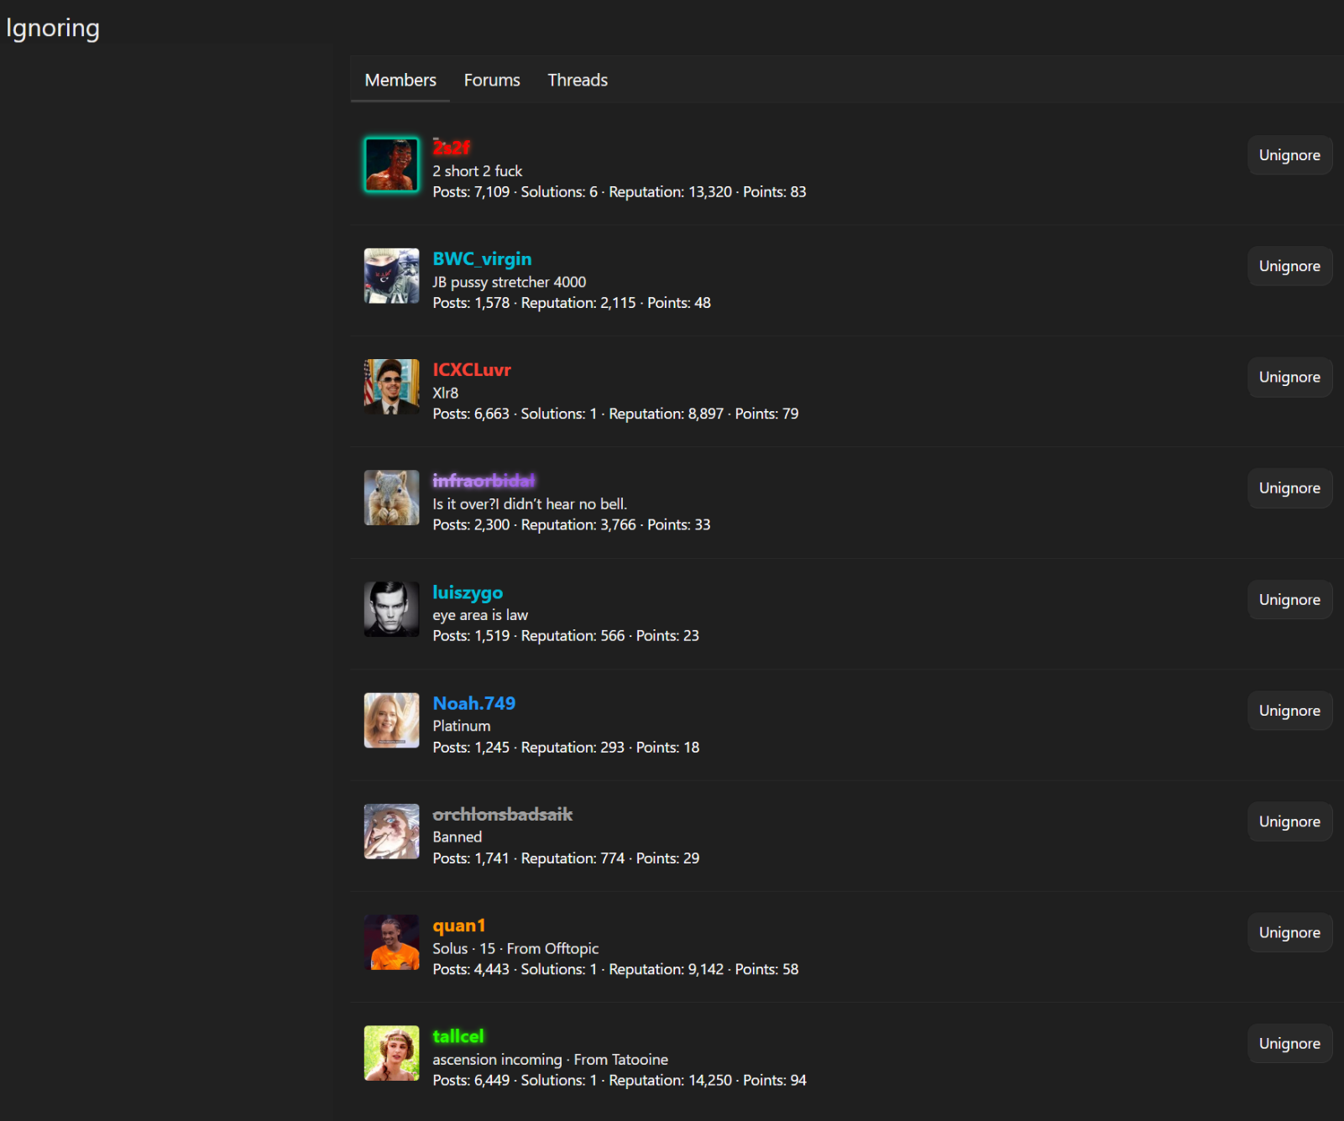Switch to the Members tab

400,80
